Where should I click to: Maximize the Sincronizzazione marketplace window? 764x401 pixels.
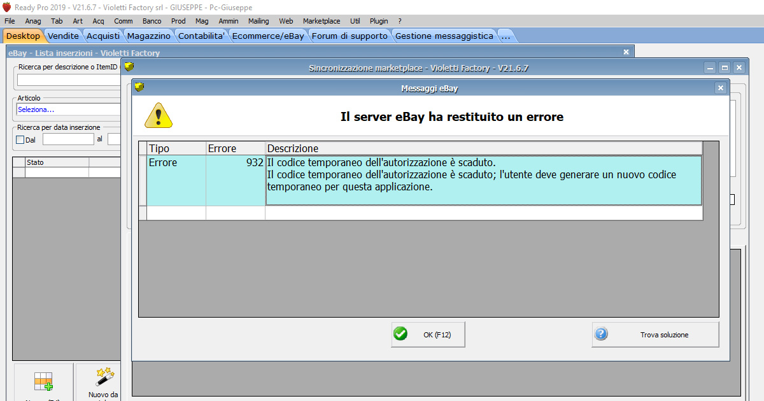724,67
